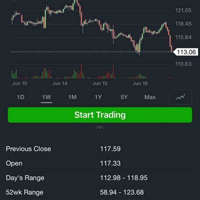Click the Previous Close value 117.59
The width and height of the screenshot is (200, 200).
pyautogui.click(x=110, y=149)
